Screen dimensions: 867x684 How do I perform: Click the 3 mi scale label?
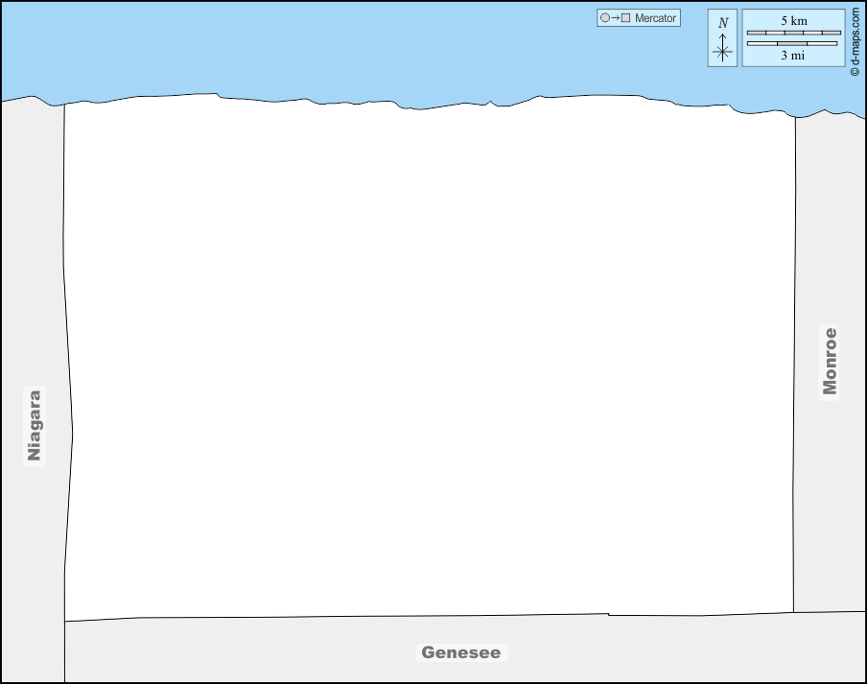[792, 56]
